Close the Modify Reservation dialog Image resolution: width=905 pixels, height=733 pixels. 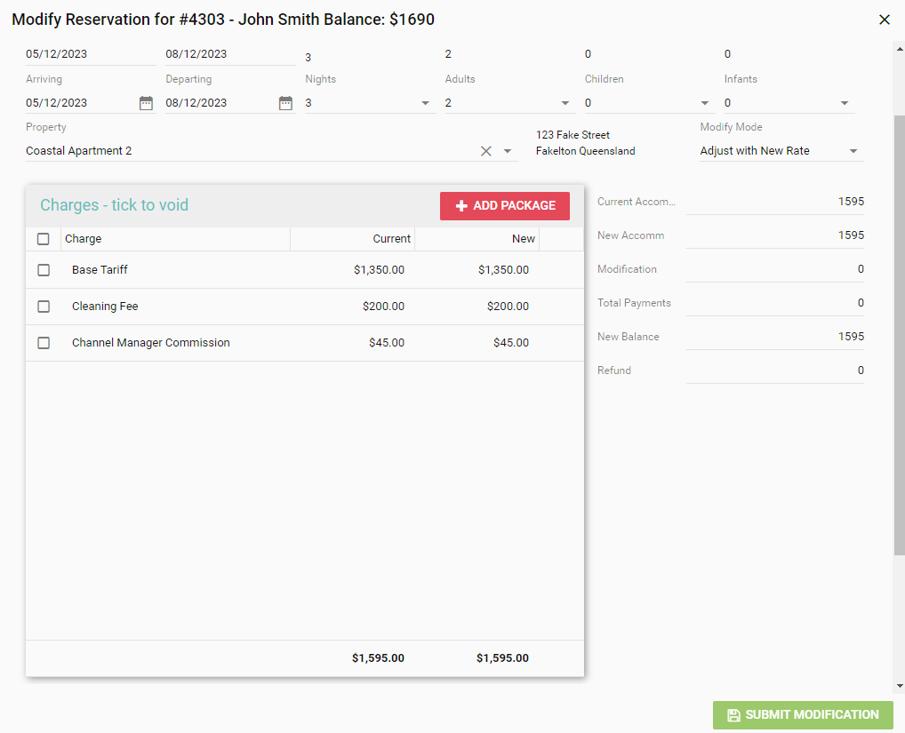(884, 20)
